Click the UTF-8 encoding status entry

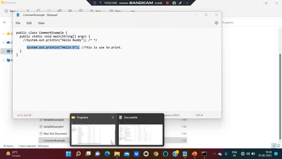tap(199, 115)
